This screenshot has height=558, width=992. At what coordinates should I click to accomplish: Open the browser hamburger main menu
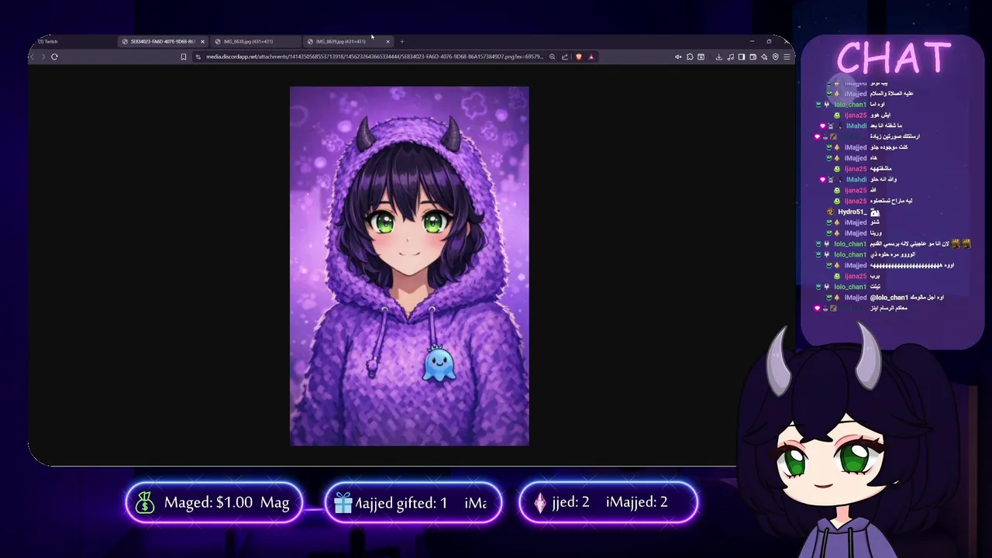click(787, 57)
